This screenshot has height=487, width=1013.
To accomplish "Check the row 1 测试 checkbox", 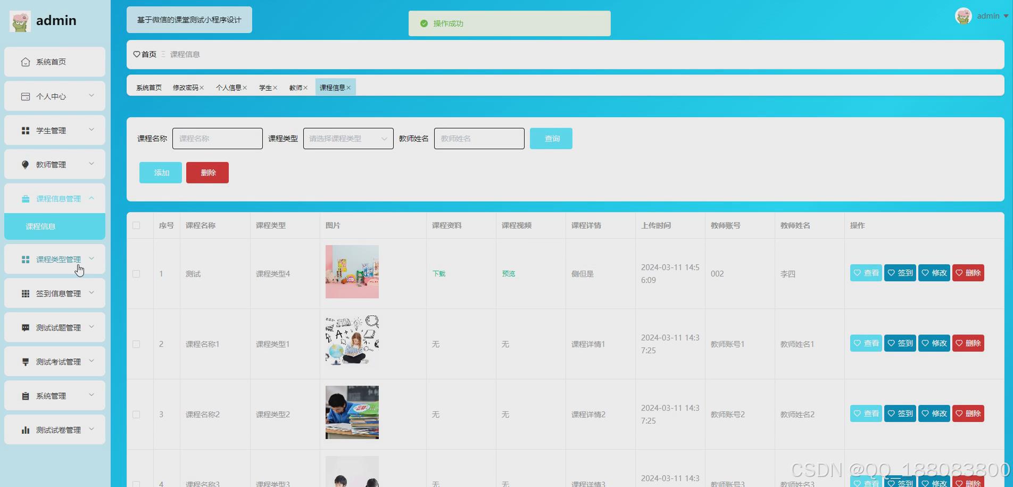I will 136,274.
